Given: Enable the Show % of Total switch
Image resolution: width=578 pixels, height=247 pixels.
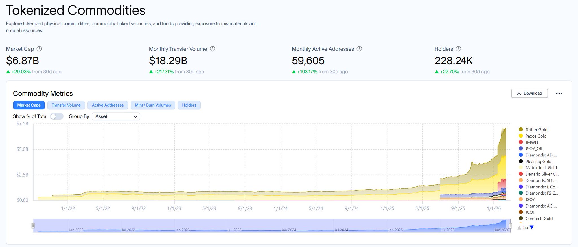Looking at the screenshot, I should pyautogui.click(x=56, y=116).
